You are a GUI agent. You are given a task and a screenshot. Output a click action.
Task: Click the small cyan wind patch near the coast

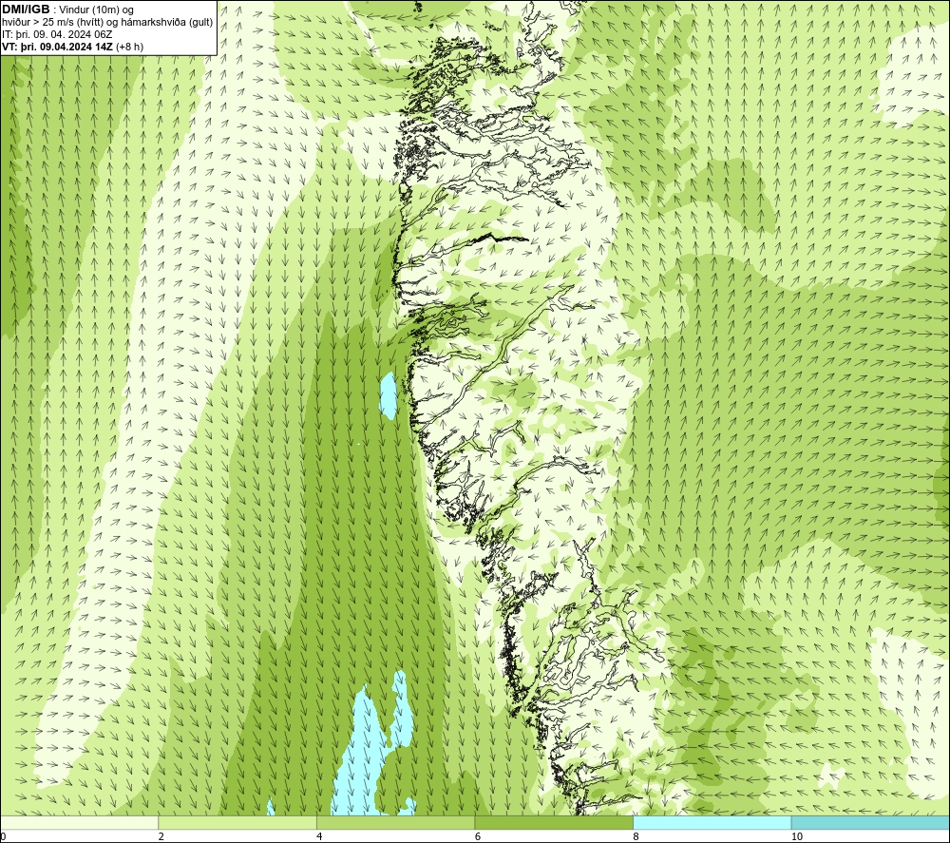[x=388, y=395]
